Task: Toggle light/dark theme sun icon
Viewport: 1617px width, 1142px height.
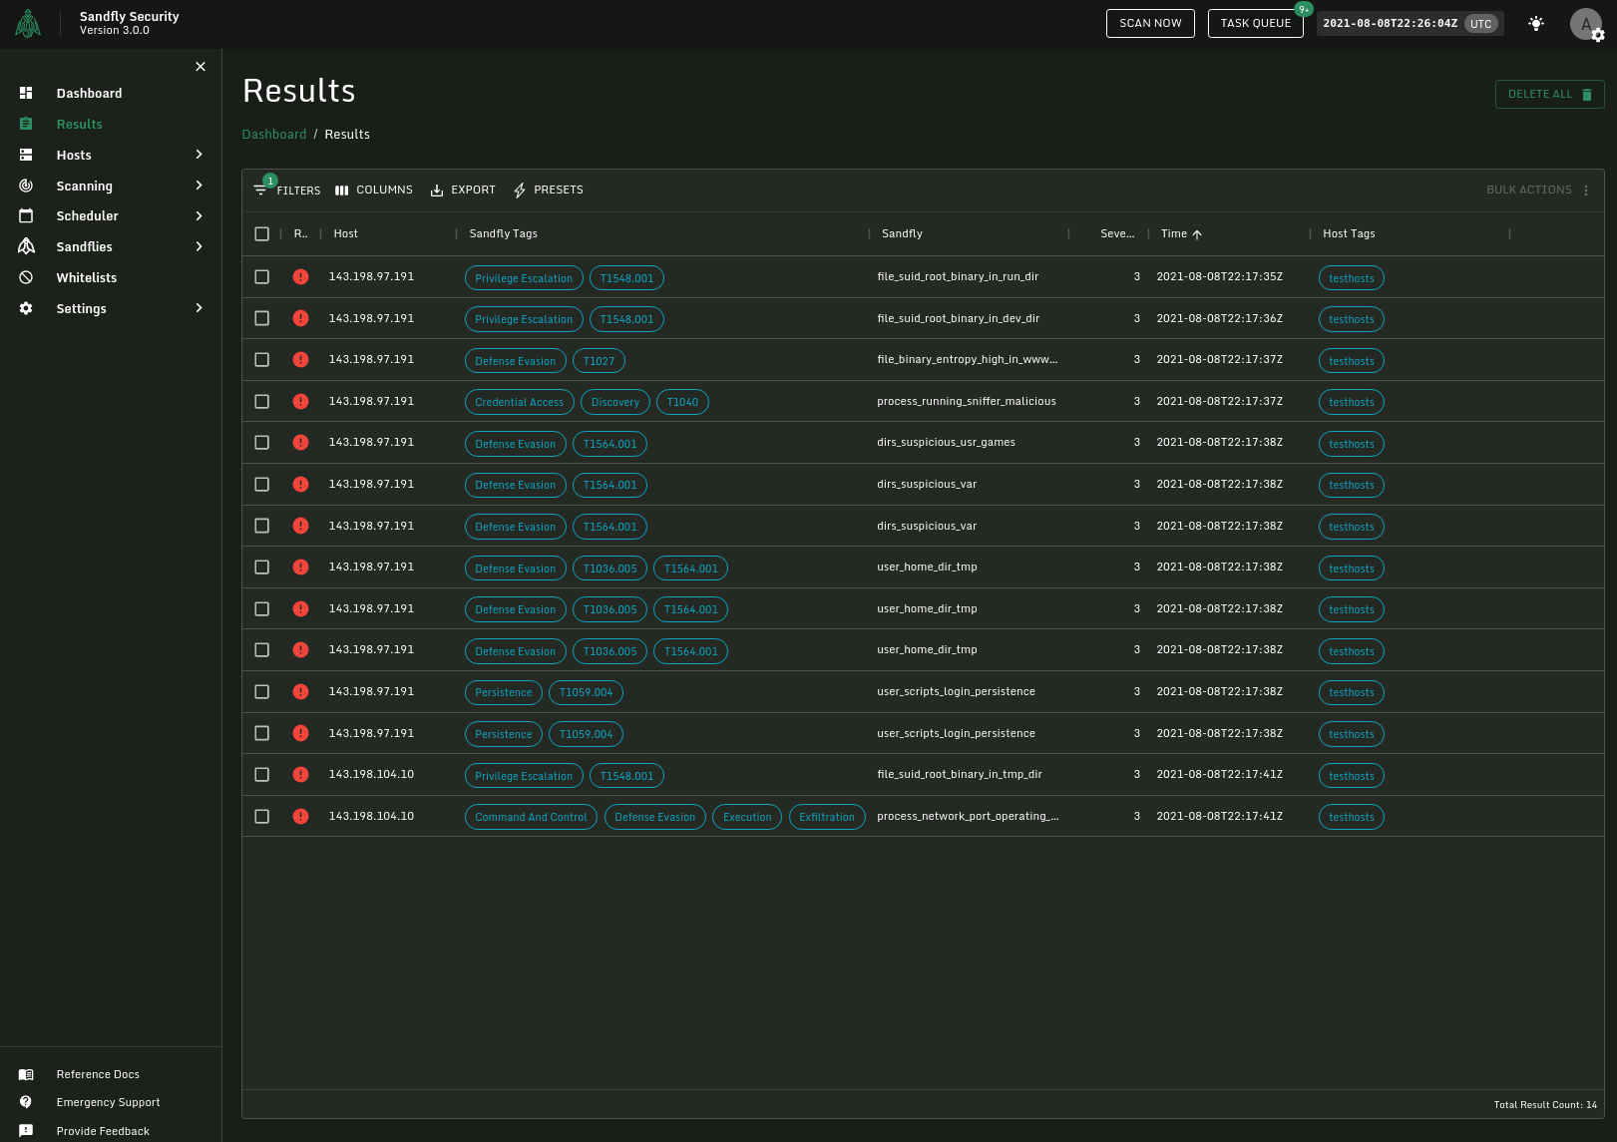Action: (x=1536, y=24)
